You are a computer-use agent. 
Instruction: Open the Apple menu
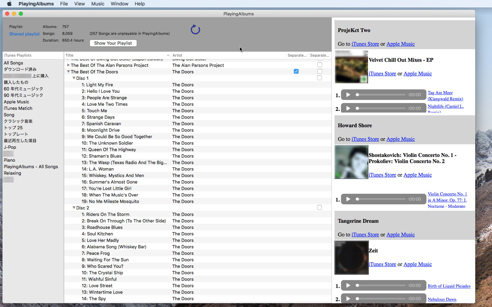click(x=9, y=4)
